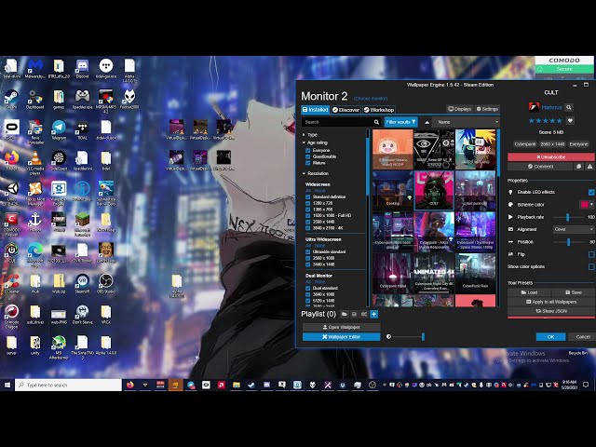Viewport: 596px width, 447px height.
Task: Add wallpaper to playlist with plus icon
Action: coord(374,314)
